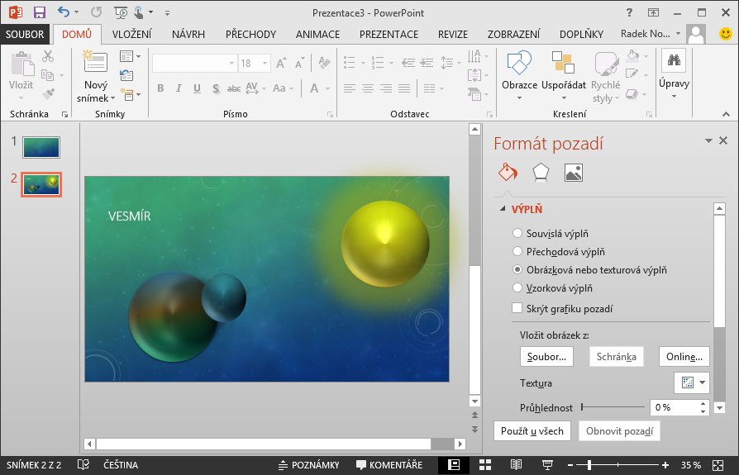This screenshot has height=475, width=739.
Task: Switch to Reading view icon in status bar
Action: pos(516,465)
